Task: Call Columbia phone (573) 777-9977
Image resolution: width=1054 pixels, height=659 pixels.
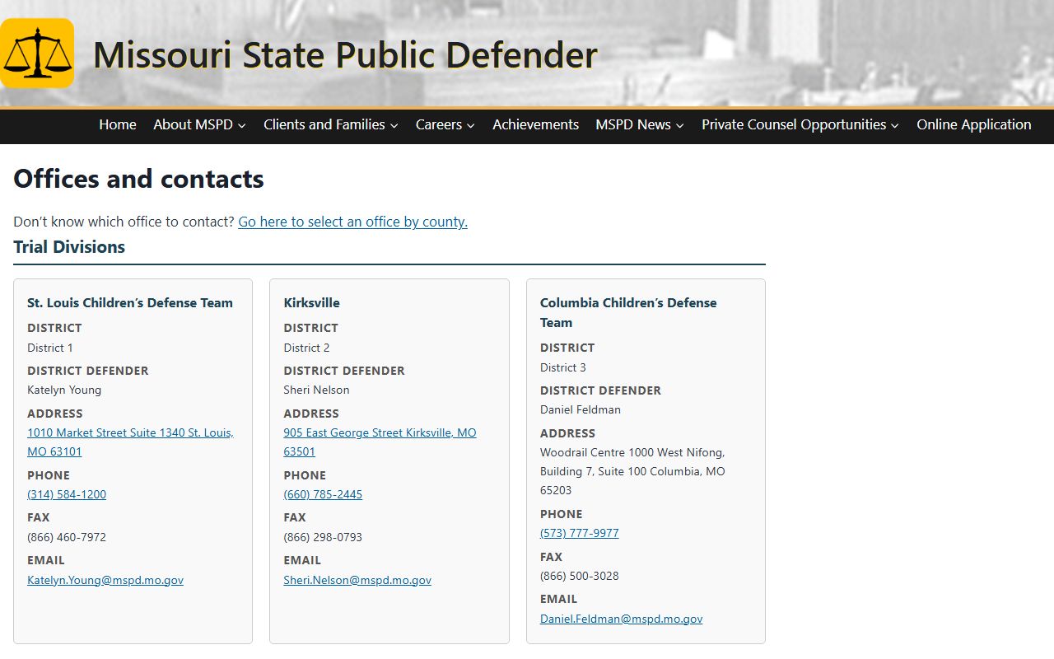Action: point(580,533)
